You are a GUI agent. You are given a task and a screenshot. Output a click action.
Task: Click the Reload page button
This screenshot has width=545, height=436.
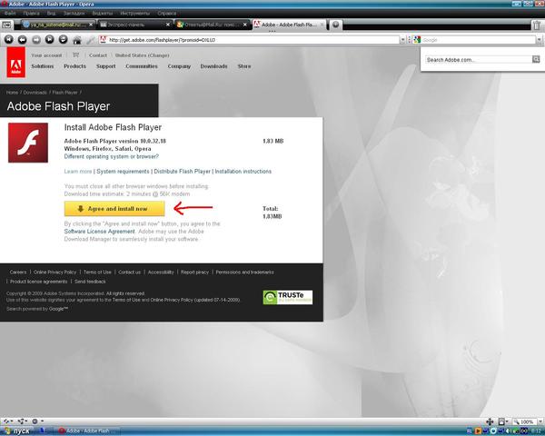[x=63, y=40]
